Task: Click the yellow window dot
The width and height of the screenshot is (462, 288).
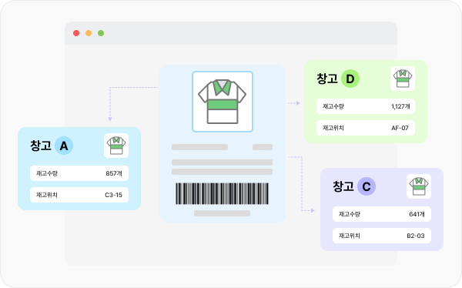Action: (x=89, y=33)
